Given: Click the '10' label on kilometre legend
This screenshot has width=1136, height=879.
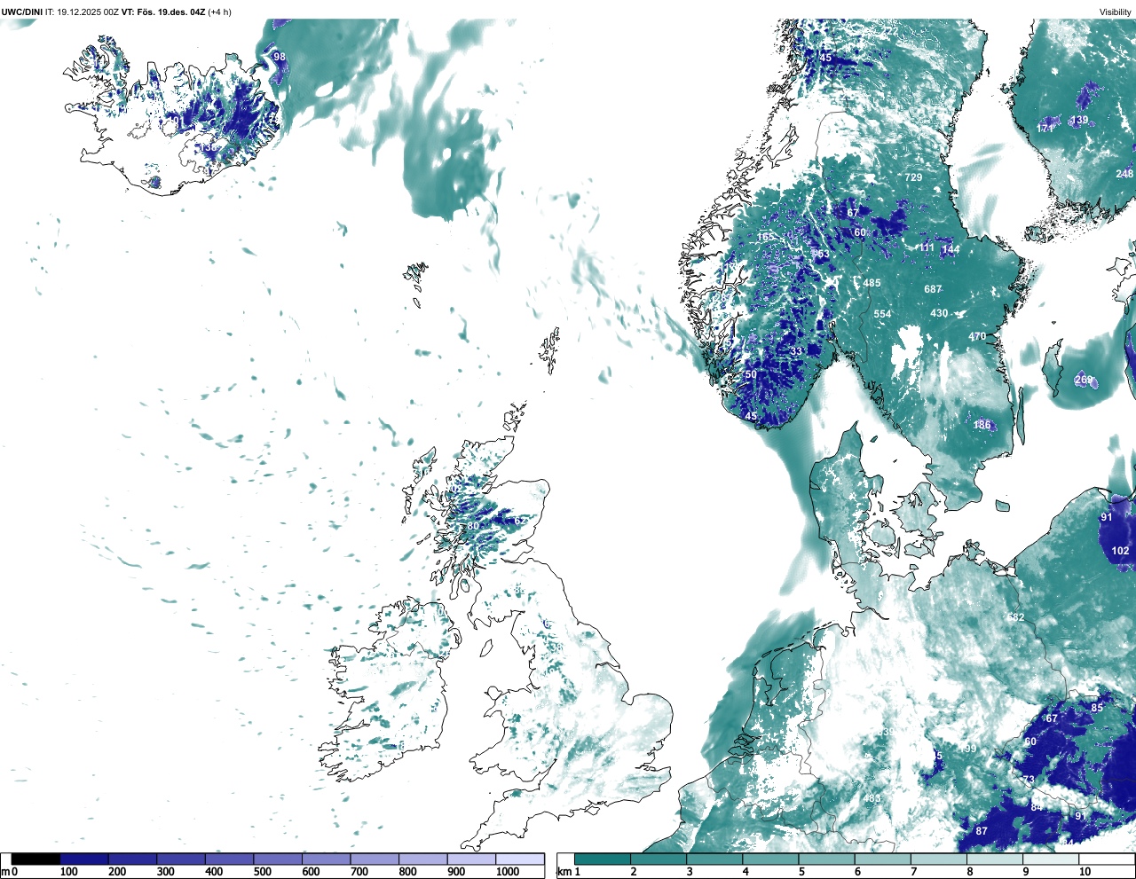Looking at the screenshot, I should coord(1085,872).
